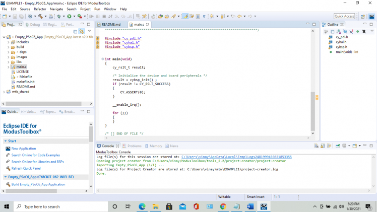Collapse the Start section in Quick Panel
Viewport: 377px width, 212px height.
click(x=6, y=141)
